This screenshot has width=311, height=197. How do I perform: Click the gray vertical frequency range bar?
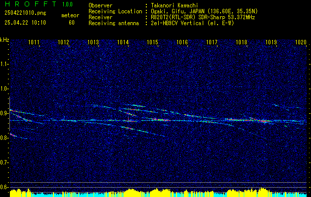pyautogui.click(x=10, y=114)
